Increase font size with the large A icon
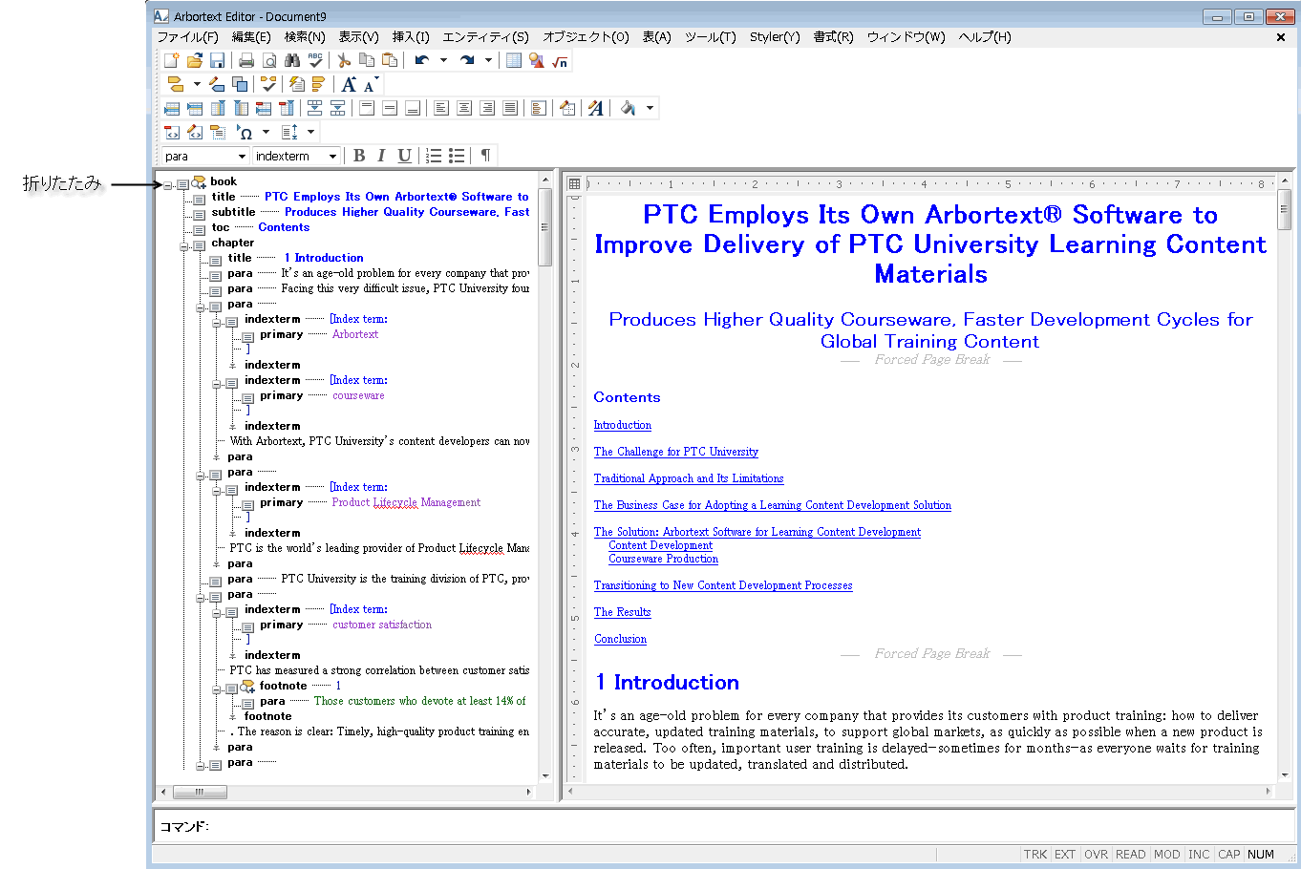Viewport: 1301px width, 869px height. 349,84
